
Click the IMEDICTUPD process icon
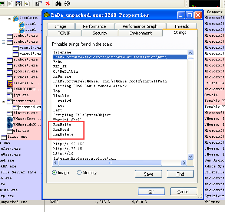10,89
